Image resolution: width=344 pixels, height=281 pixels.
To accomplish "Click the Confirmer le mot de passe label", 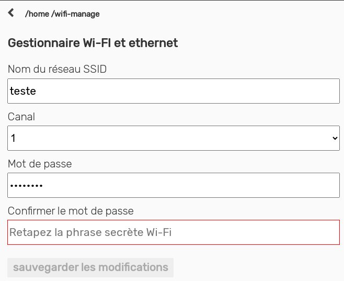I will point(71,211).
